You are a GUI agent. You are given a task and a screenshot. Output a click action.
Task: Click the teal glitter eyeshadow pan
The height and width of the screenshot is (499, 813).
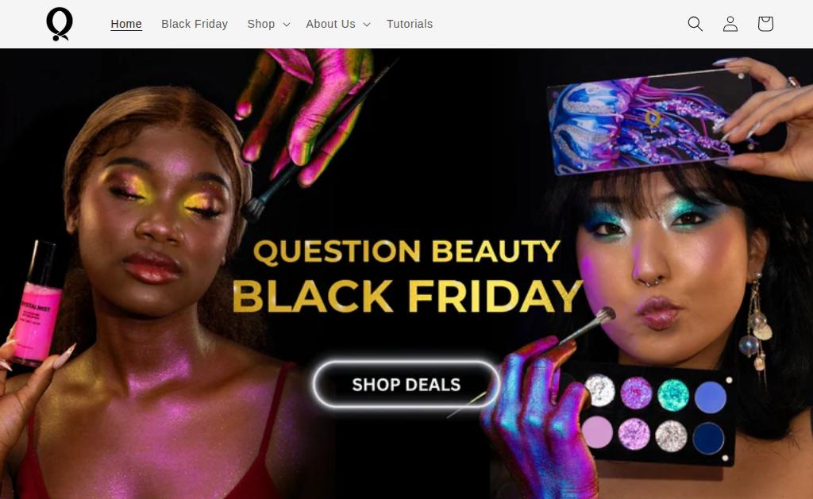pos(673,394)
